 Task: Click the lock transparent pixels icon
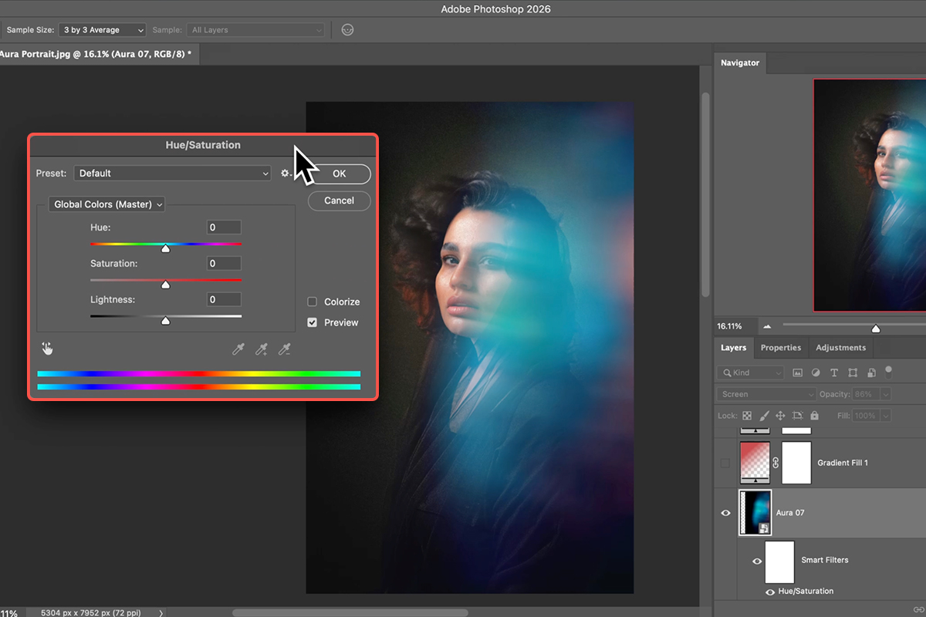click(747, 416)
